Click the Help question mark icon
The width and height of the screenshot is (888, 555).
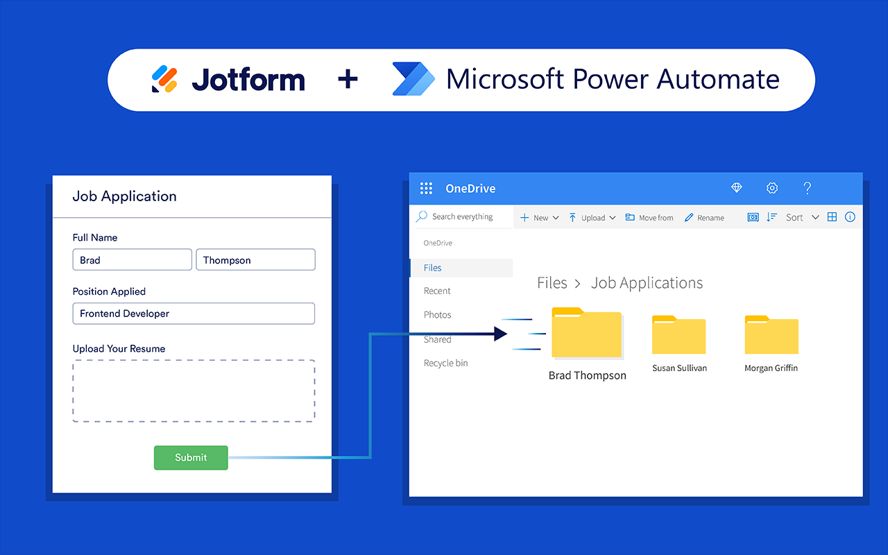(x=808, y=188)
